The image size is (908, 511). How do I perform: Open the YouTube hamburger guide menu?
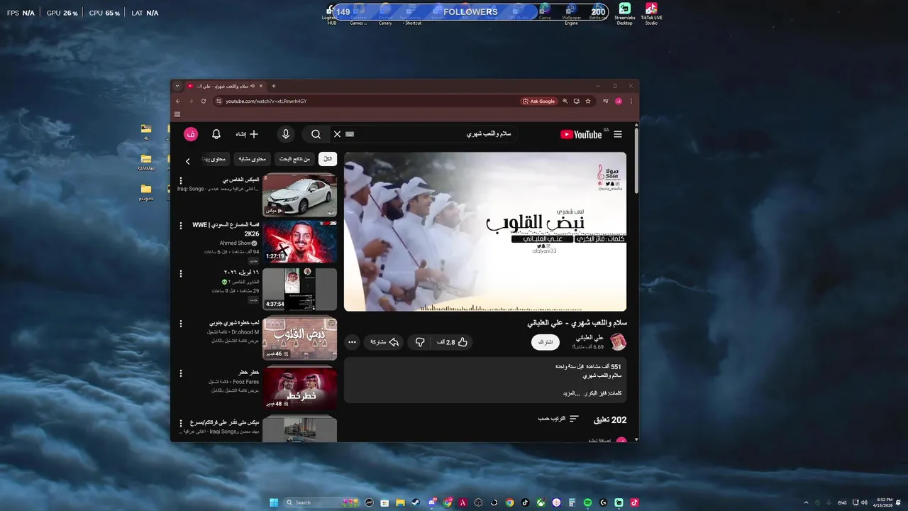pyautogui.click(x=618, y=134)
